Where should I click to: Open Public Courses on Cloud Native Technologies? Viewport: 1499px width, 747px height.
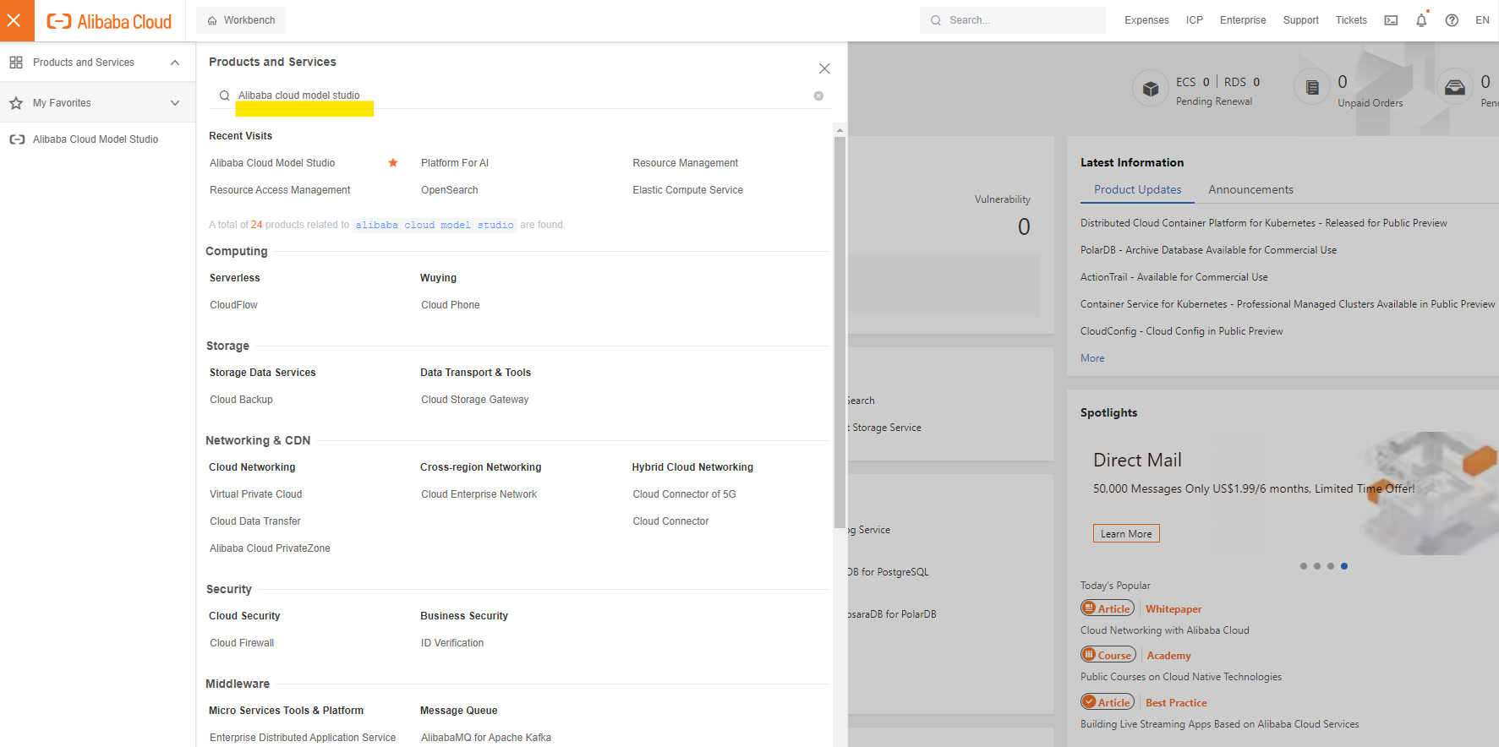coord(1181,677)
